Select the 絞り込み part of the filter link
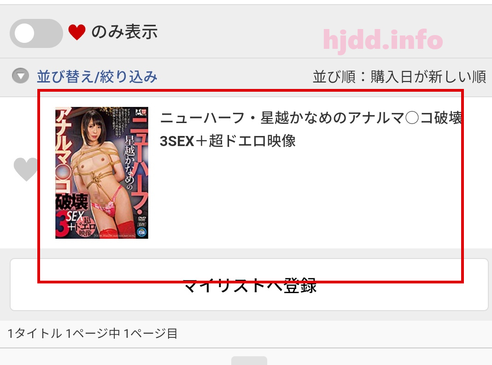 [129, 77]
